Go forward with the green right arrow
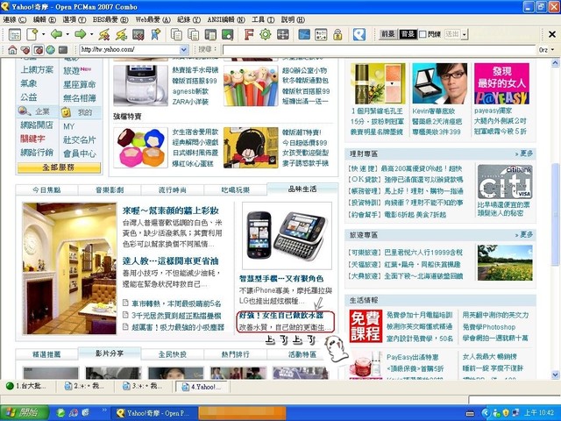Screen dimensions: 561x421 pos(81,34)
